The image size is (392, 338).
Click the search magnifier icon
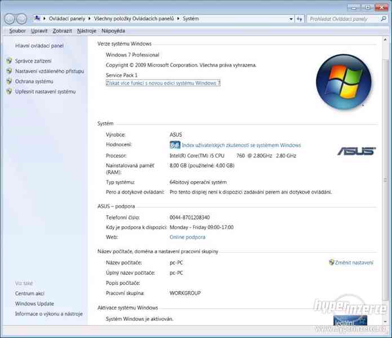pyautogui.click(x=383, y=19)
